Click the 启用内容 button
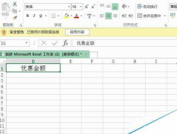The image size is (177, 134). [x=77, y=32]
